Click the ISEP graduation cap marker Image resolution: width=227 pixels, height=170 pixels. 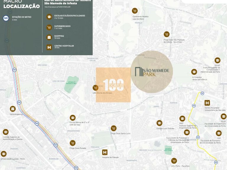pos(182,119)
